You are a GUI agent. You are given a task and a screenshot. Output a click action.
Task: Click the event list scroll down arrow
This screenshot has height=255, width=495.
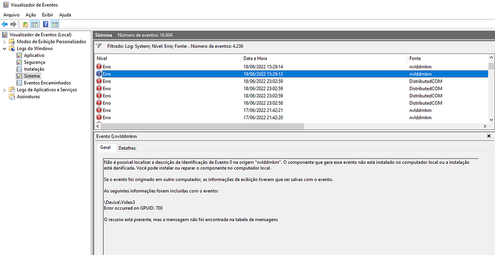[491, 120]
